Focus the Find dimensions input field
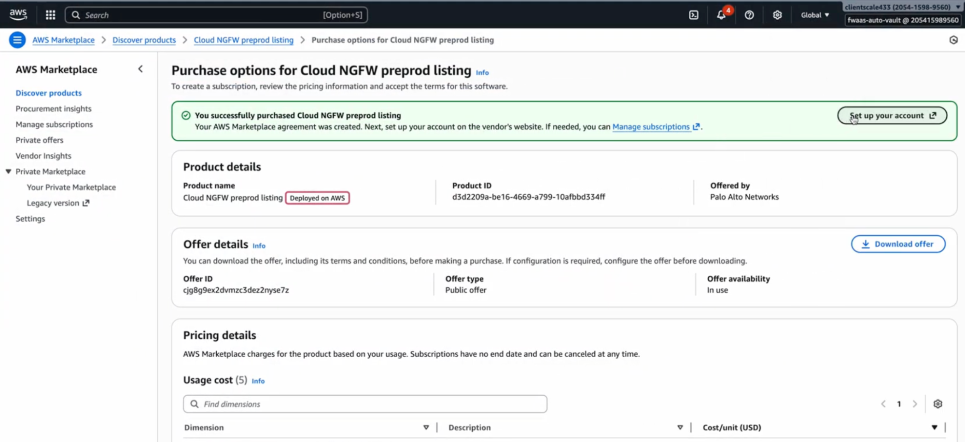965x442 pixels. coord(365,404)
